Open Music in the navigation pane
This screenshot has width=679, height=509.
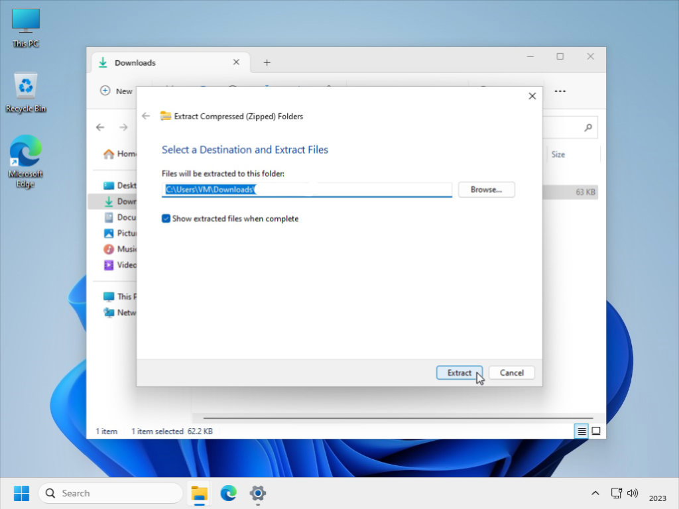(120, 249)
